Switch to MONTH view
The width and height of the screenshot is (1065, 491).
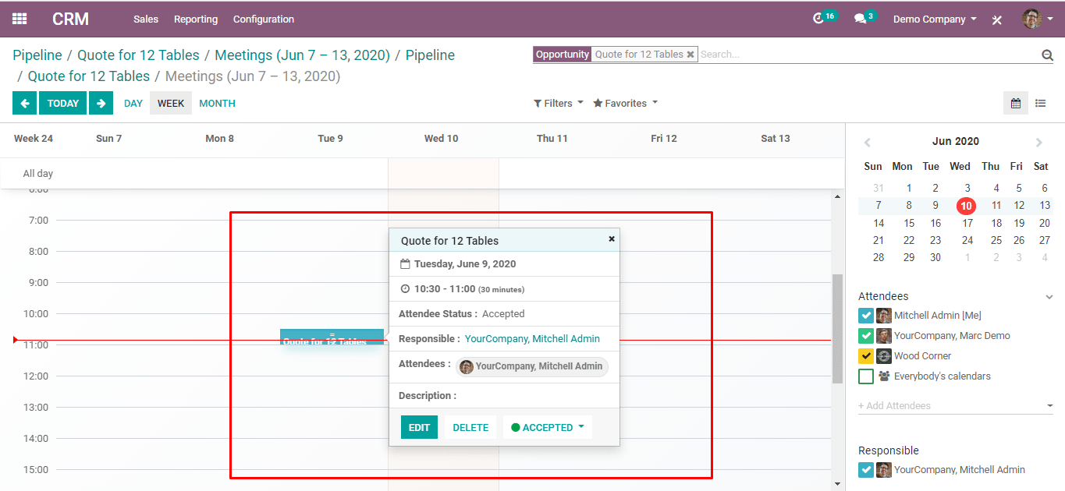(x=217, y=103)
